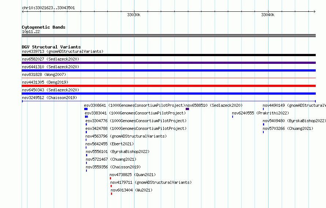Click the nsv4339713 gnomAD variant label
This screenshot has width=326, height=208.
tap(63, 51)
